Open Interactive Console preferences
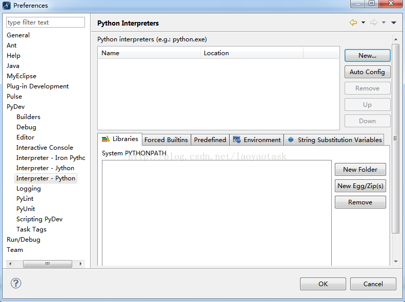405x302 pixels. click(45, 148)
